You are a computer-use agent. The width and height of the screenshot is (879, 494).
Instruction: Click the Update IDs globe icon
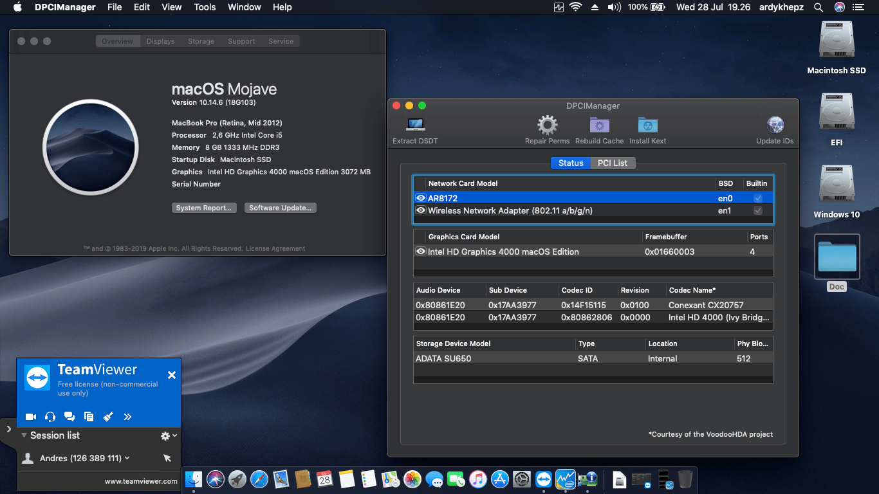775,125
